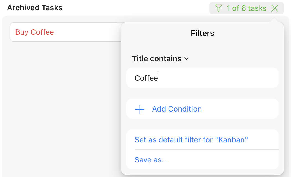Open the Buy Coffee task card
291x177 pixels.
coord(65,32)
